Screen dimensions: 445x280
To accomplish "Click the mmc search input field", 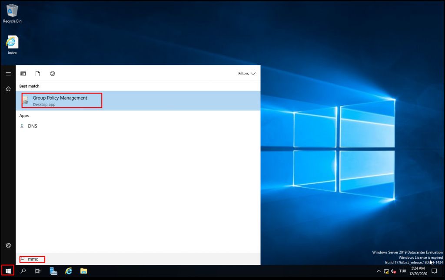I will pyautogui.click(x=35, y=259).
